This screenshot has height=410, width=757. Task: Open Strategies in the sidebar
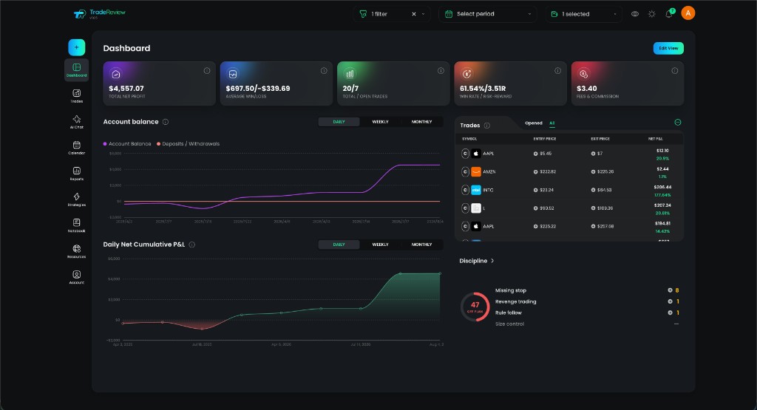(76, 199)
